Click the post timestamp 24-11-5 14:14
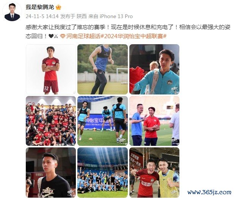 [42, 16]
